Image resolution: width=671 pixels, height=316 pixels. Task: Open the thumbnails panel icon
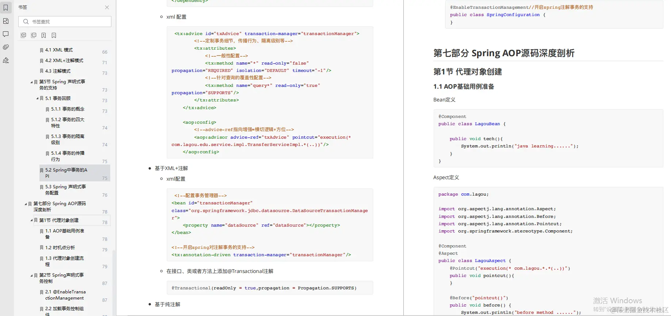coord(6,21)
